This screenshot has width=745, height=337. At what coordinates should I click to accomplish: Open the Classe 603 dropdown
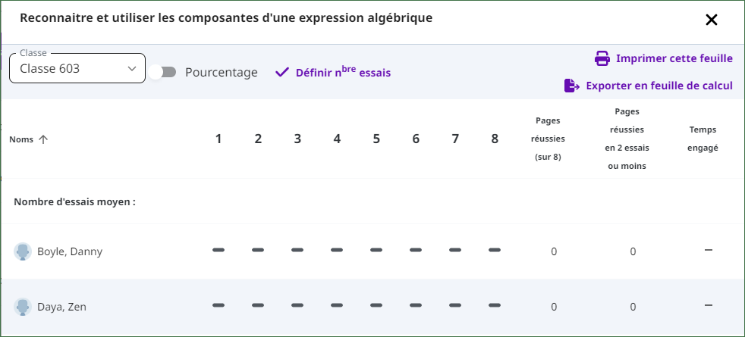point(77,68)
